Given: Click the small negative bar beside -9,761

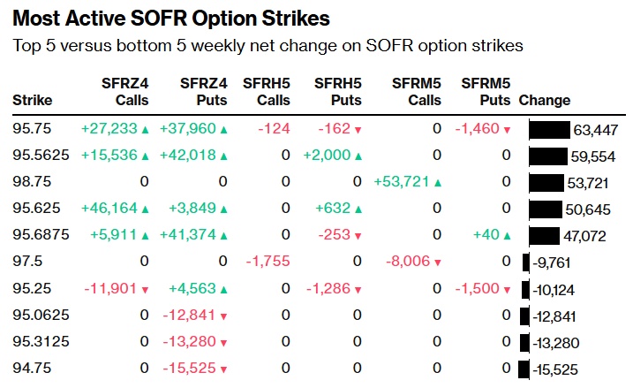Looking at the screenshot, I should (x=524, y=262).
